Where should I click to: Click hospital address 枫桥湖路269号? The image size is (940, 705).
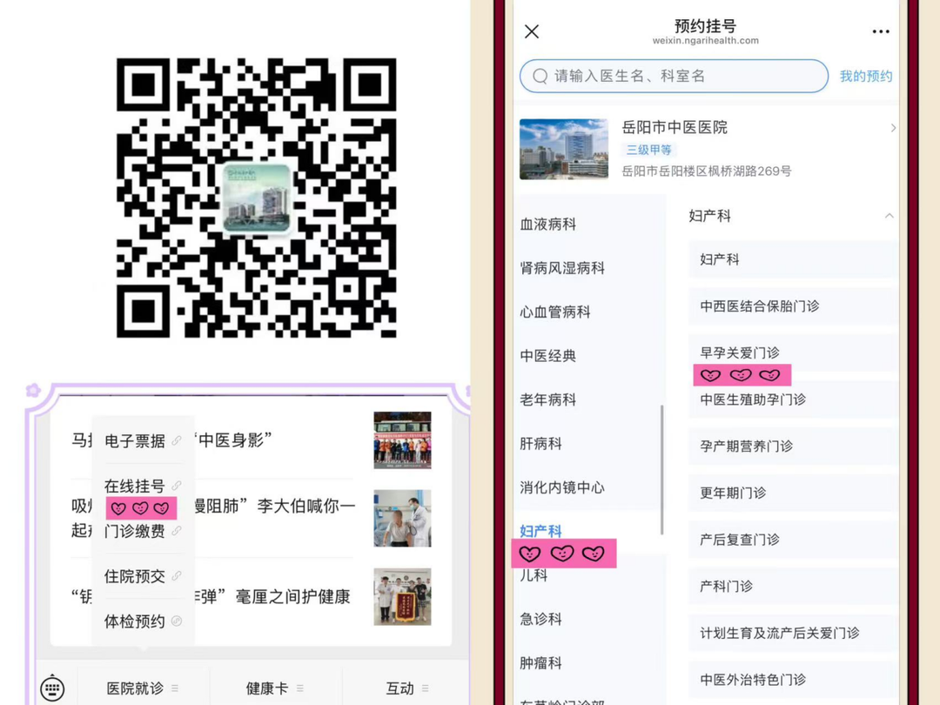[706, 171]
